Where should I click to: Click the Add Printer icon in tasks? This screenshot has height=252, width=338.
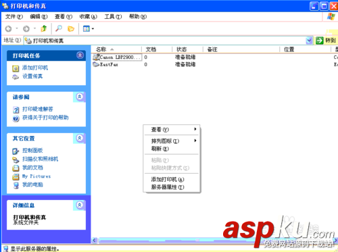16,68
